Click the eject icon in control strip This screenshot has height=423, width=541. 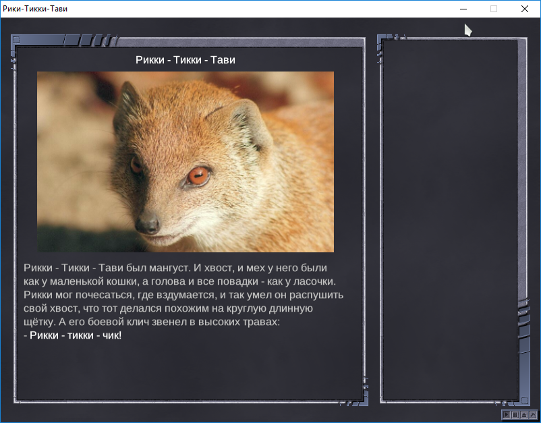(524, 415)
